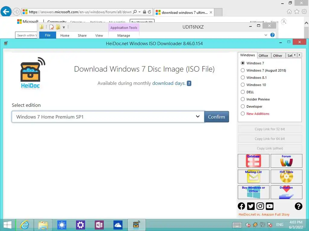Expand the File Explorer ribbon chevron

click(x=266, y=35)
